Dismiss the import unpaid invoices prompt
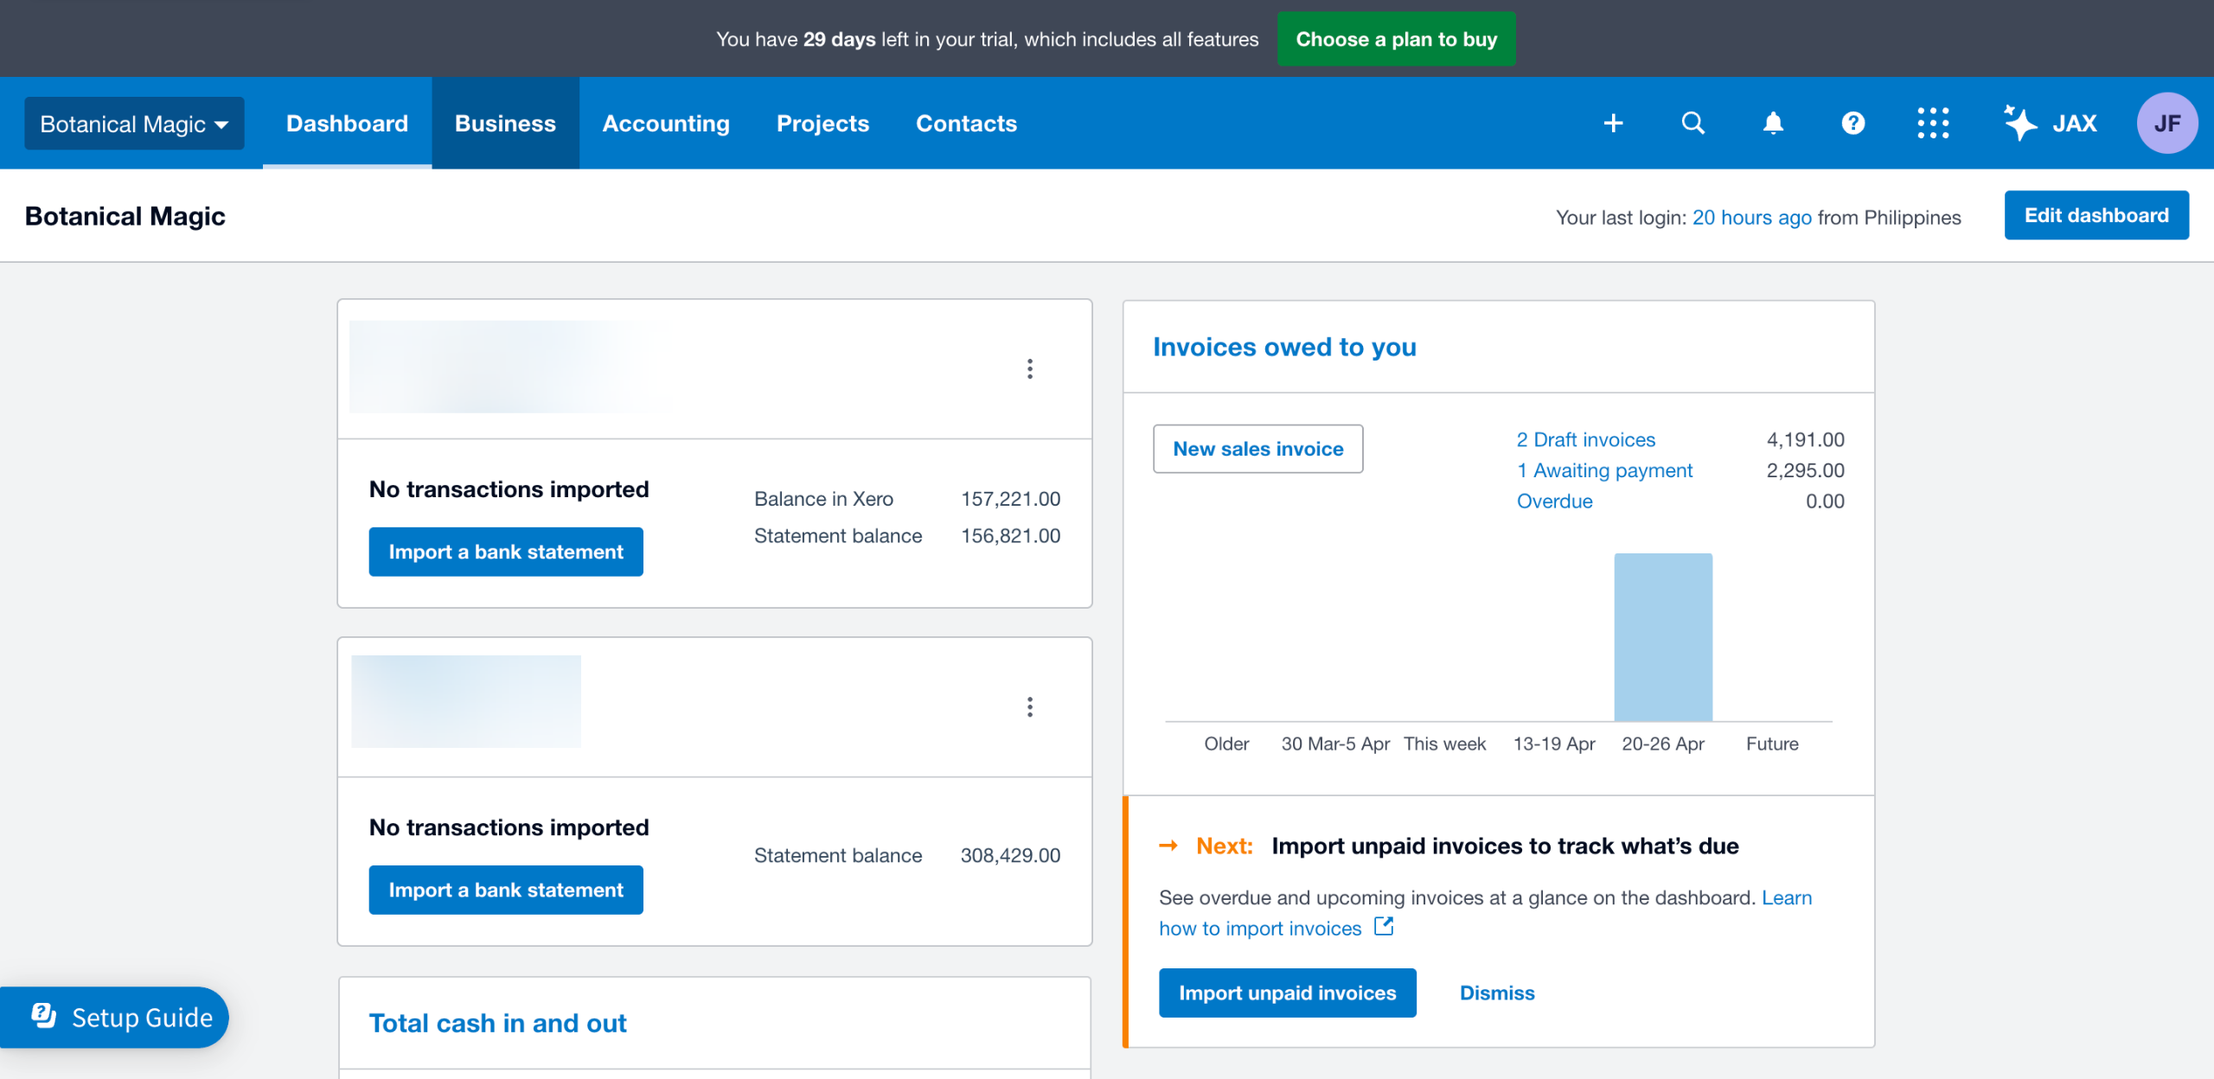Image resolution: width=2214 pixels, height=1079 pixels. (1496, 993)
